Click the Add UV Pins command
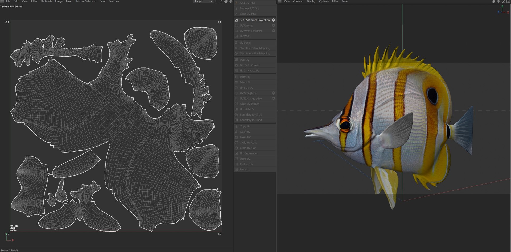Screen dimensions: 511x252 [255, 3]
